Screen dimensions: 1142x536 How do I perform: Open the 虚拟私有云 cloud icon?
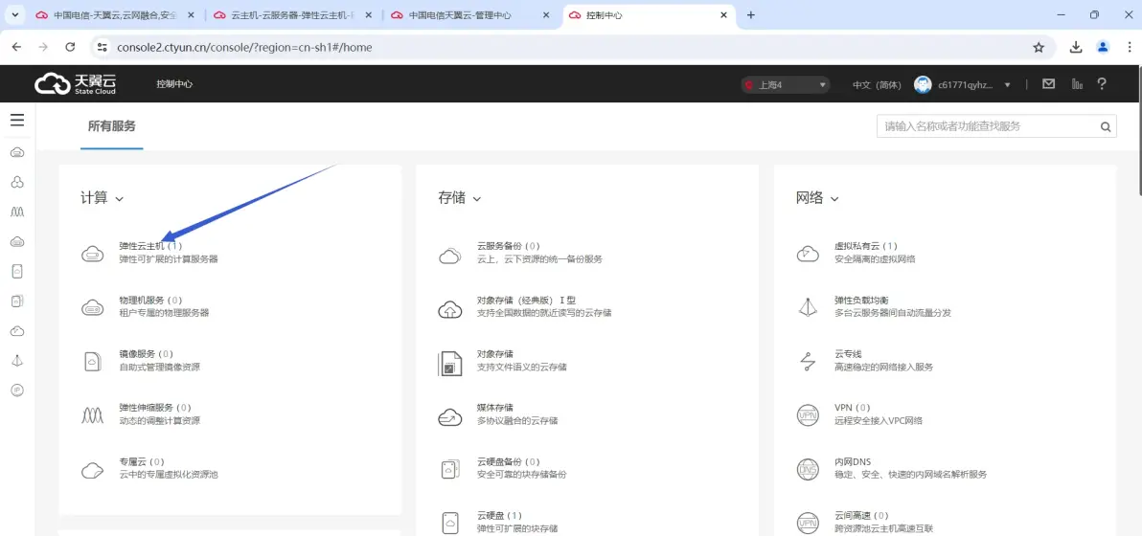(x=808, y=254)
